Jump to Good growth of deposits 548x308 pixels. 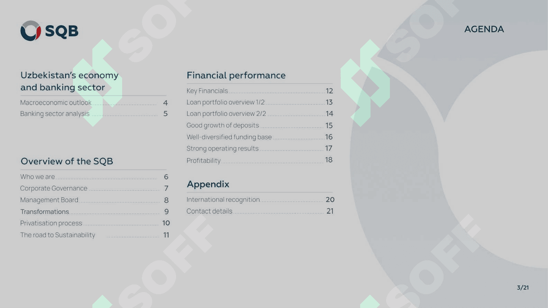click(x=222, y=125)
